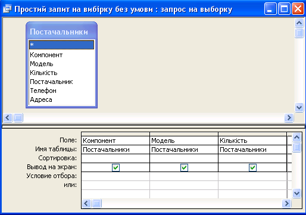The height and width of the screenshot is (215, 306).
Task: Click table name cell under Кількість column
Action: [x=252, y=149]
